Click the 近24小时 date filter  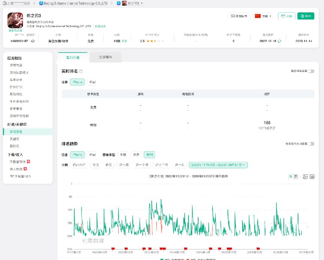[x=79, y=165]
